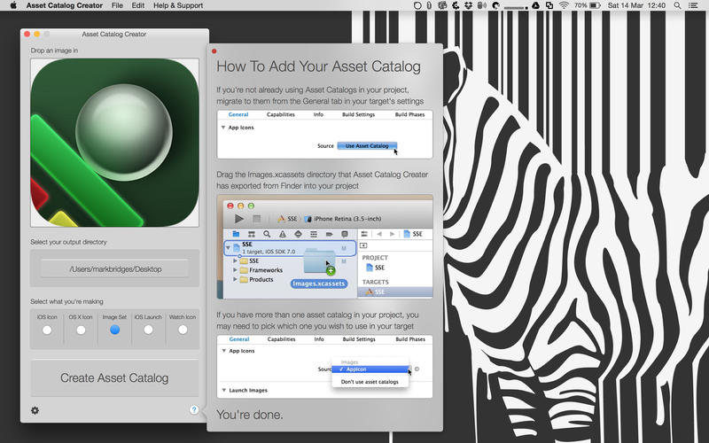Screen dimensions: 709x443
Task: Close the How To help popover
Action: click(x=214, y=51)
